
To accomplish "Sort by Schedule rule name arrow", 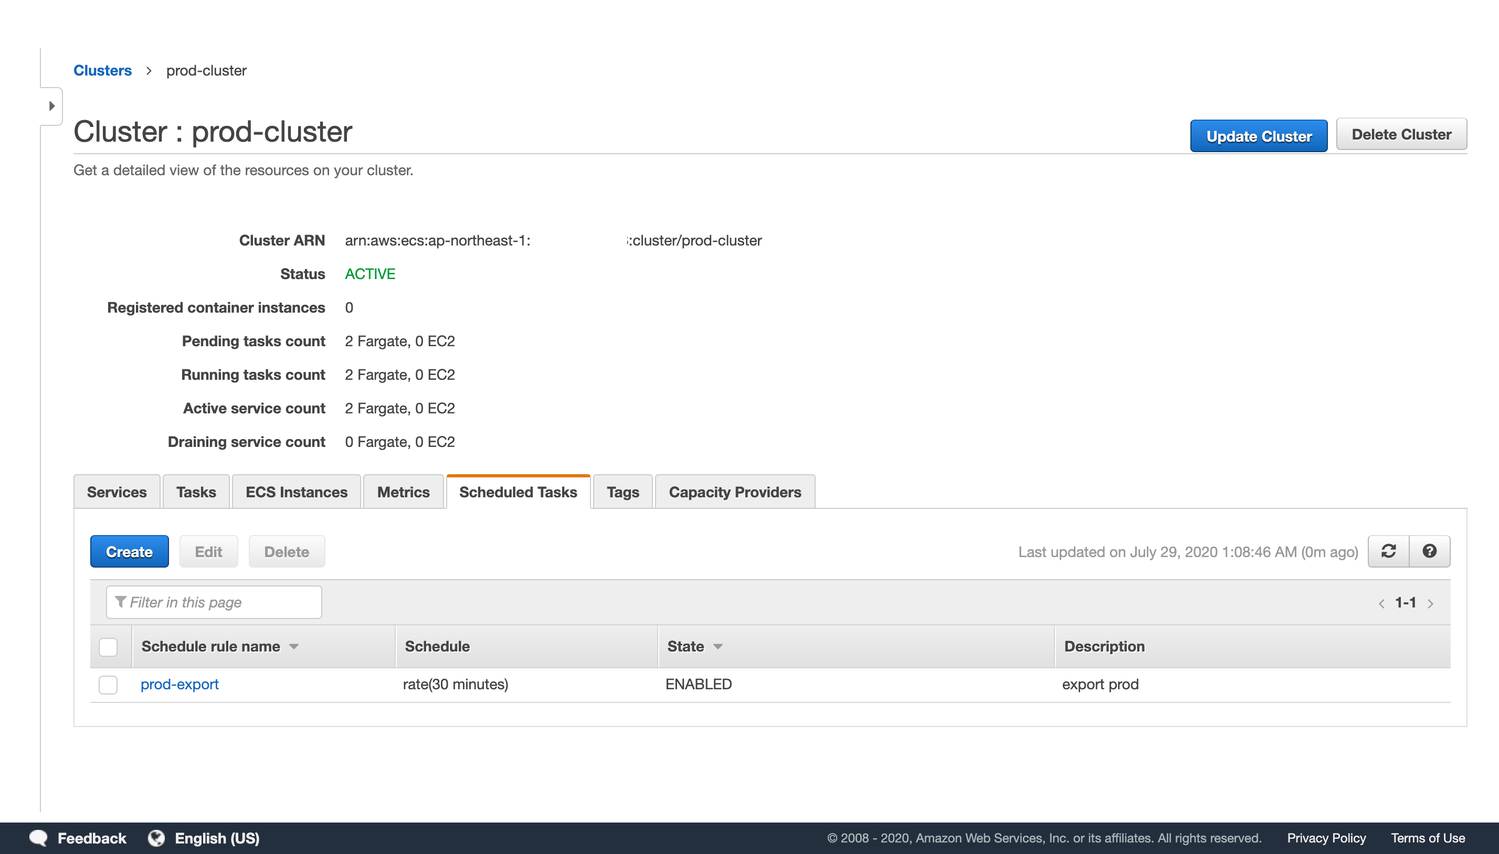I will point(294,646).
